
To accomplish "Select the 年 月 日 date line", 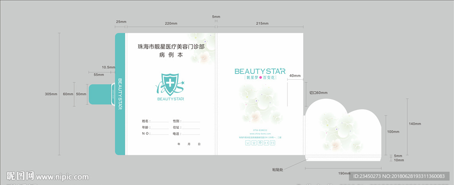I will [189, 144].
